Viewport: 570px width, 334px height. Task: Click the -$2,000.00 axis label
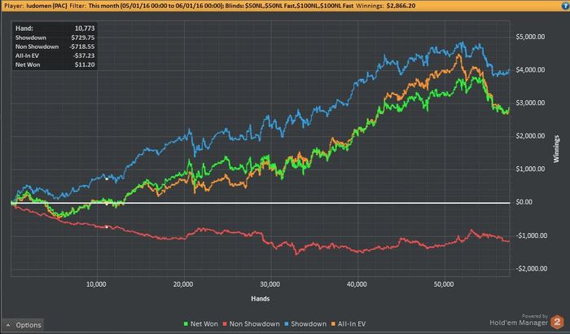pos(532,269)
